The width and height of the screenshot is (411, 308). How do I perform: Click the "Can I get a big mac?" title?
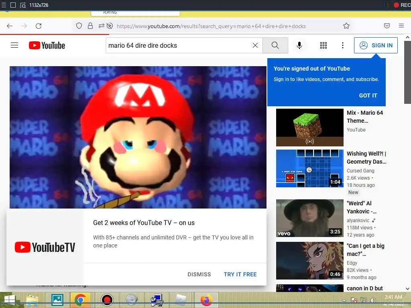pyautogui.click(x=365, y=250)
